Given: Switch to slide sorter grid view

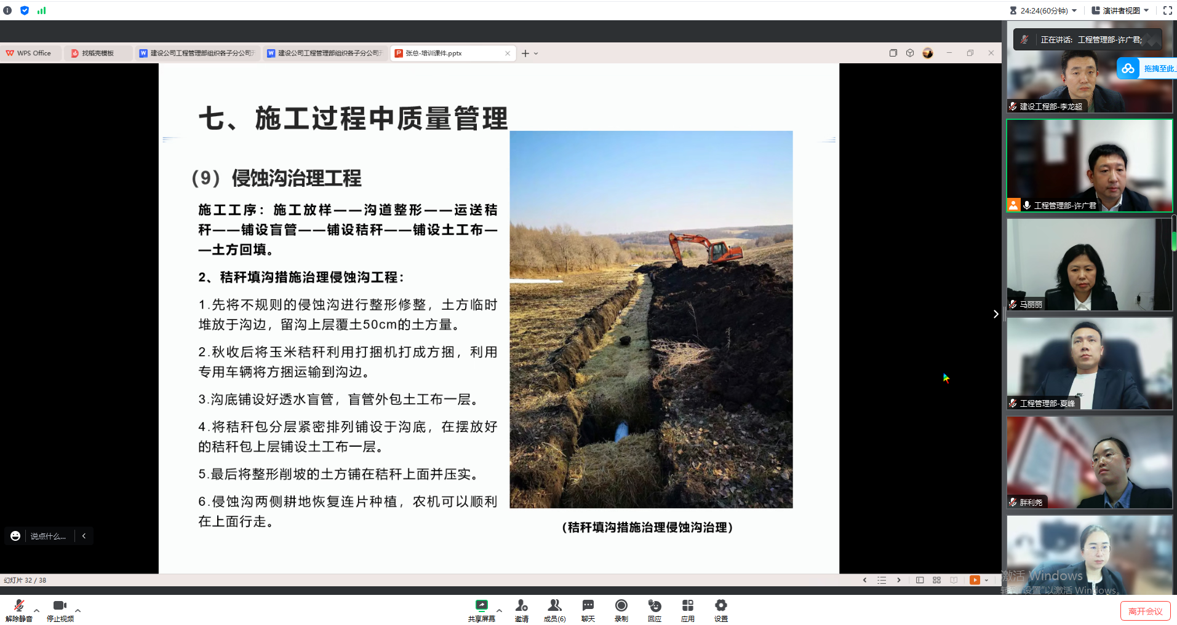Looking at the screenshot, I should tap(936, 580).
